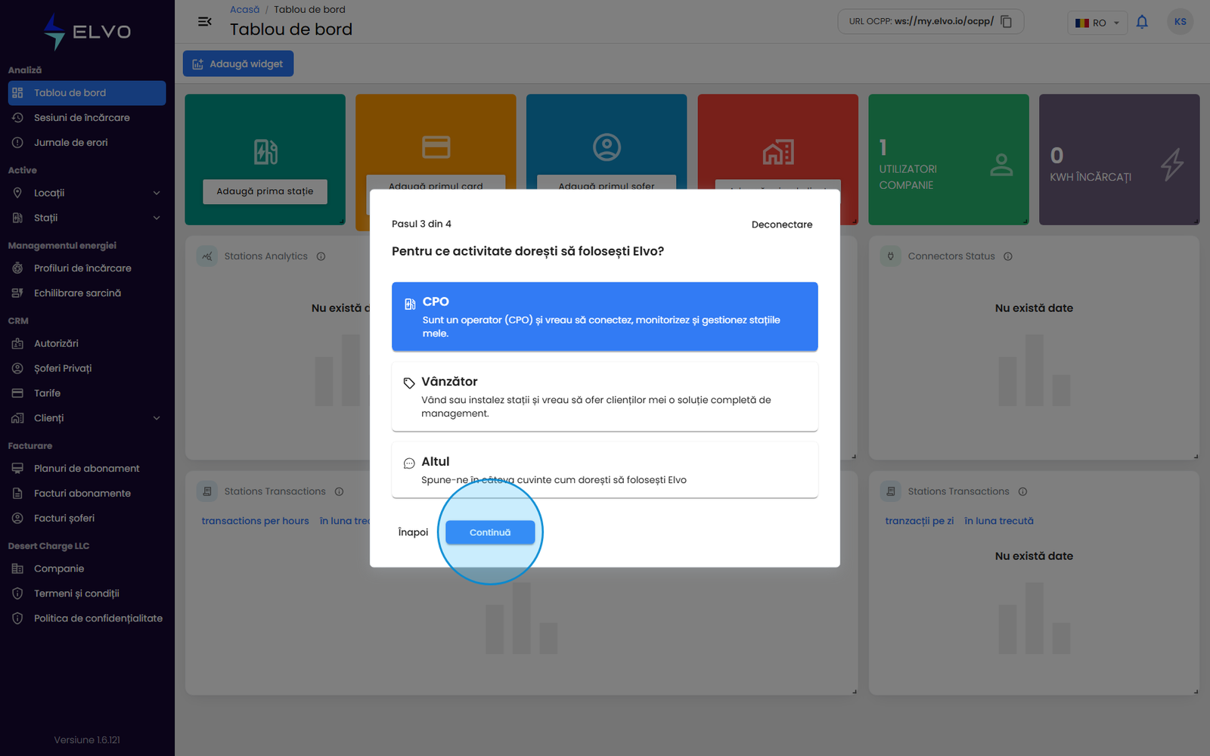Select transactions per hours tab
Screen dimensions: 1210x756
(x=256, y=522)
